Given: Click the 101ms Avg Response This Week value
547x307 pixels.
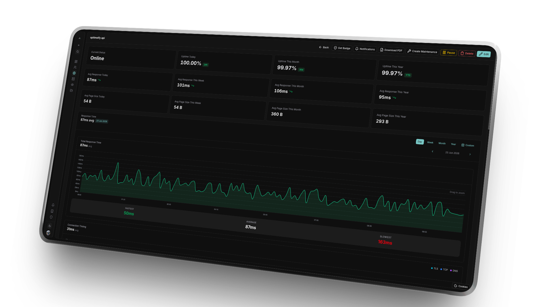Looking at the screenshot, I should [183, 85].
